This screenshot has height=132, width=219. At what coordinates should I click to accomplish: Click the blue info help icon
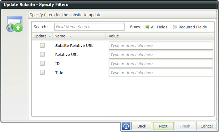(126, 126)
